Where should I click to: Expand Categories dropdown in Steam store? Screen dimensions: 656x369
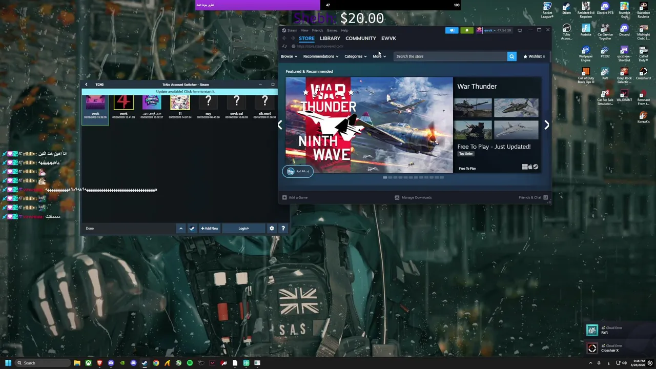[x=356, y=56]
